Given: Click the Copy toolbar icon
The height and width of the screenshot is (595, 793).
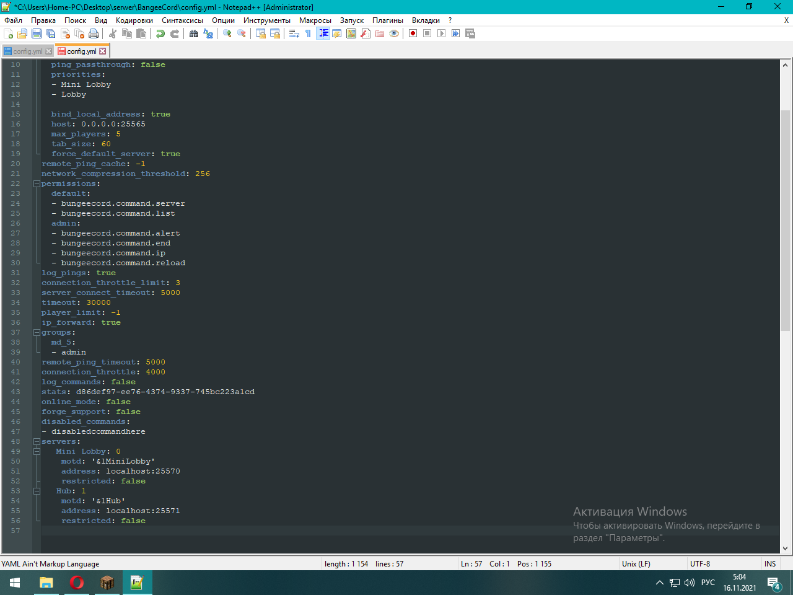Looking at the screenshot, I should 126,33.
